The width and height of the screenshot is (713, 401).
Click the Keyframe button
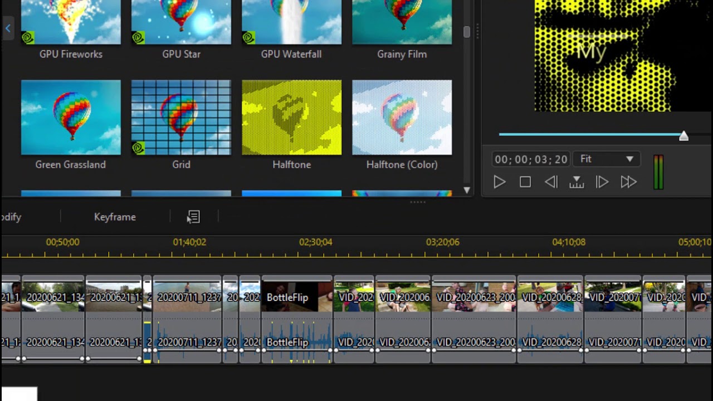[115, 217]
